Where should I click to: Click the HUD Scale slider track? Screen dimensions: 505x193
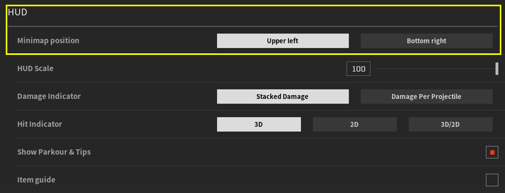pos(435,69)
